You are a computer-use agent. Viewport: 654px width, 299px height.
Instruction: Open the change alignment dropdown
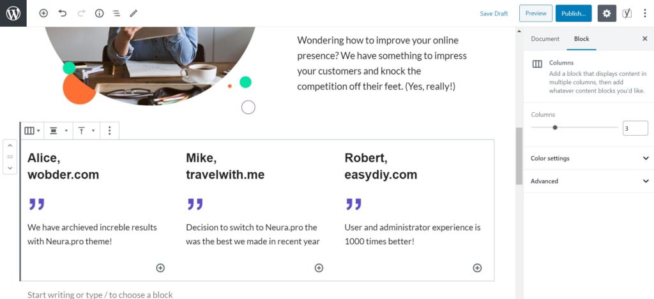click(58, 131)
